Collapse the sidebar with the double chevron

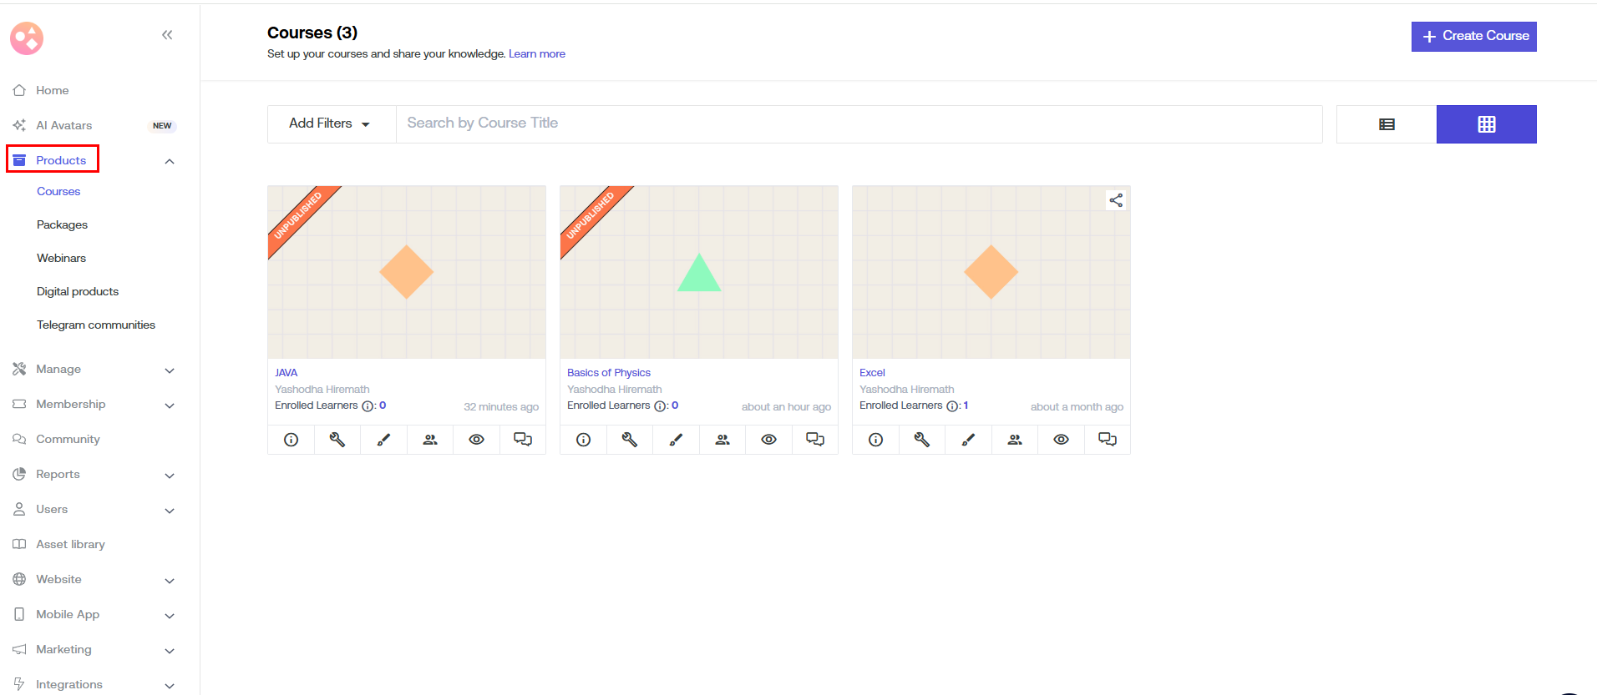(x=167, y=35)
